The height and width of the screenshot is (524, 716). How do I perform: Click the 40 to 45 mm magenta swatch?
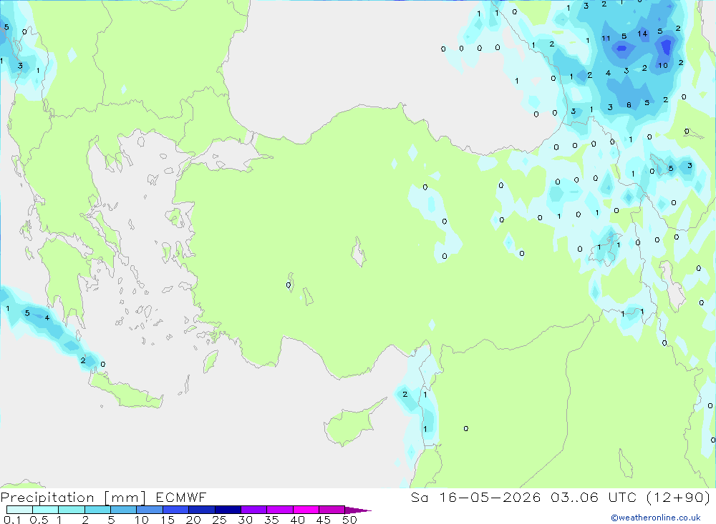coord(306,510)
